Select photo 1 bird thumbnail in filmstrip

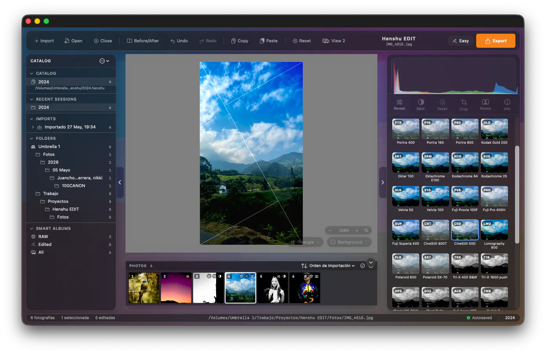tap(144, 288)
